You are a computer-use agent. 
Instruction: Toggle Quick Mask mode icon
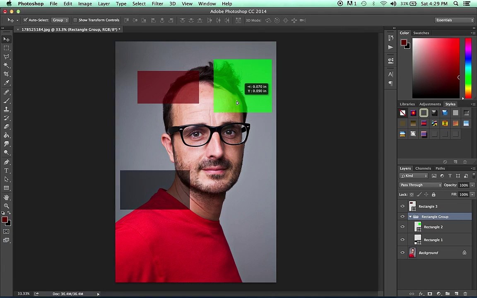pos(6,231)
